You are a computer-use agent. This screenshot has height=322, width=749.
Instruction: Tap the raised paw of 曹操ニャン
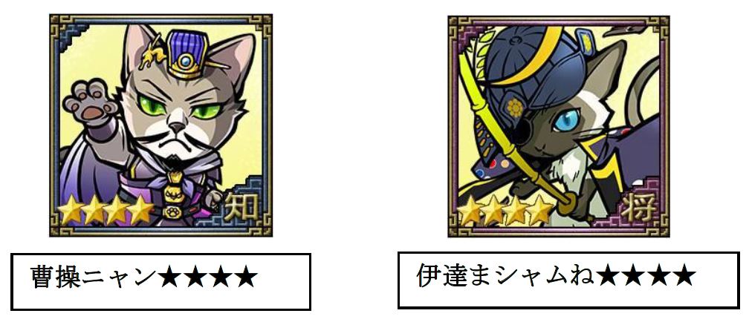click(x=90, y=102)
